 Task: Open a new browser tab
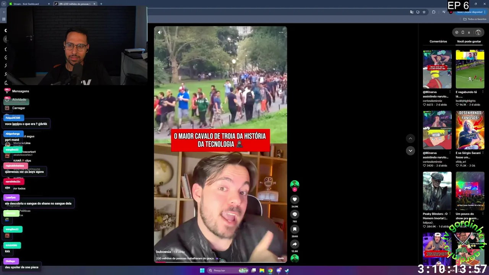101,4
